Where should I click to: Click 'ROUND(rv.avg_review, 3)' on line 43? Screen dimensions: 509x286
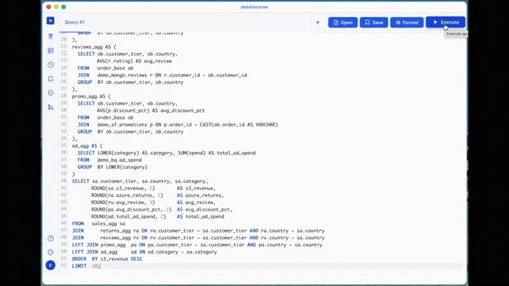click(x=123, y=202)
